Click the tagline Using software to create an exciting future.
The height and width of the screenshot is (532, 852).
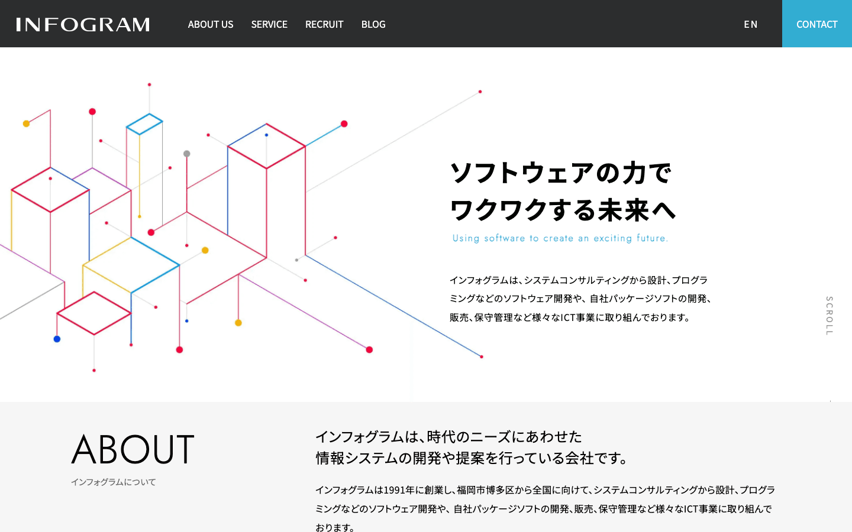click(560, 238)
